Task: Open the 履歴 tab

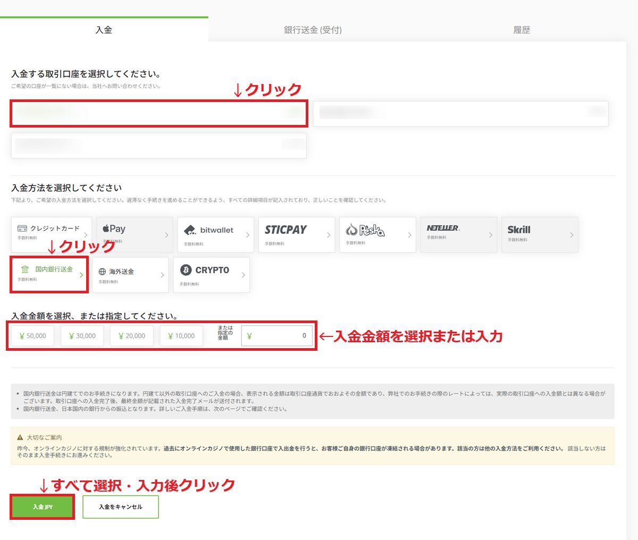Action: pos(522,30)
